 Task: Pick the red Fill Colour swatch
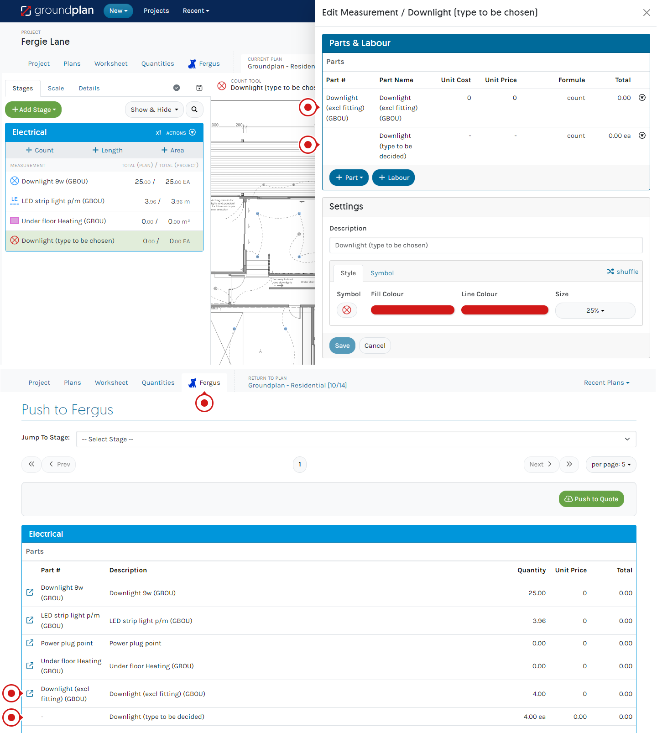[412, 310]
